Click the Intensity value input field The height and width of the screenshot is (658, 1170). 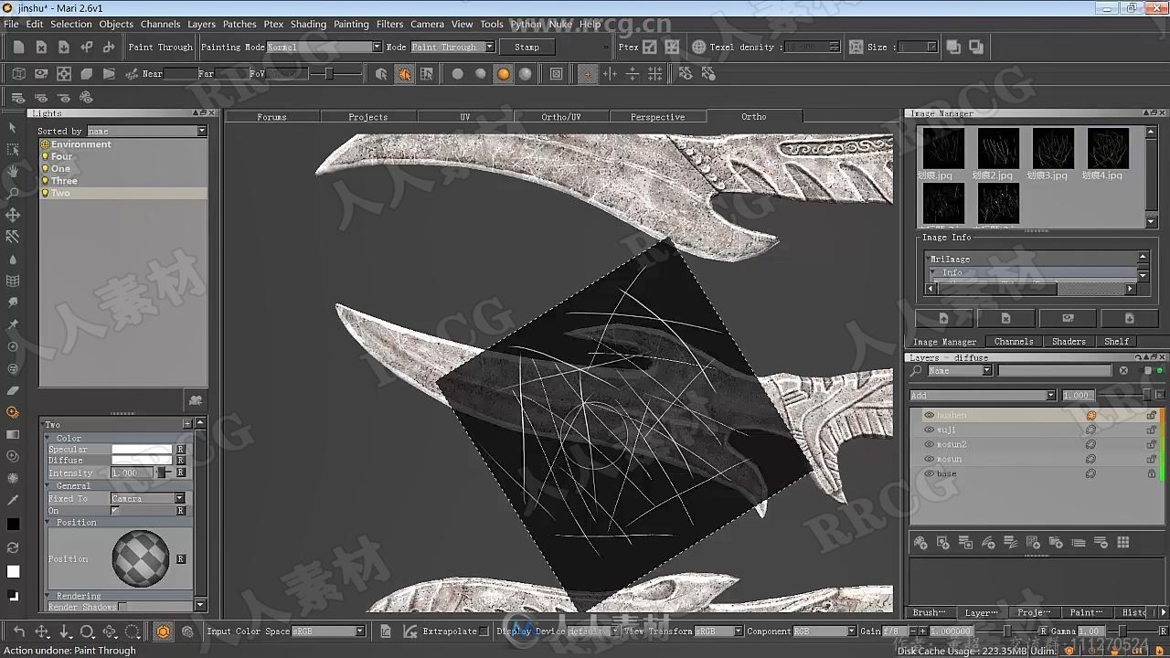(x=132, y=472)
